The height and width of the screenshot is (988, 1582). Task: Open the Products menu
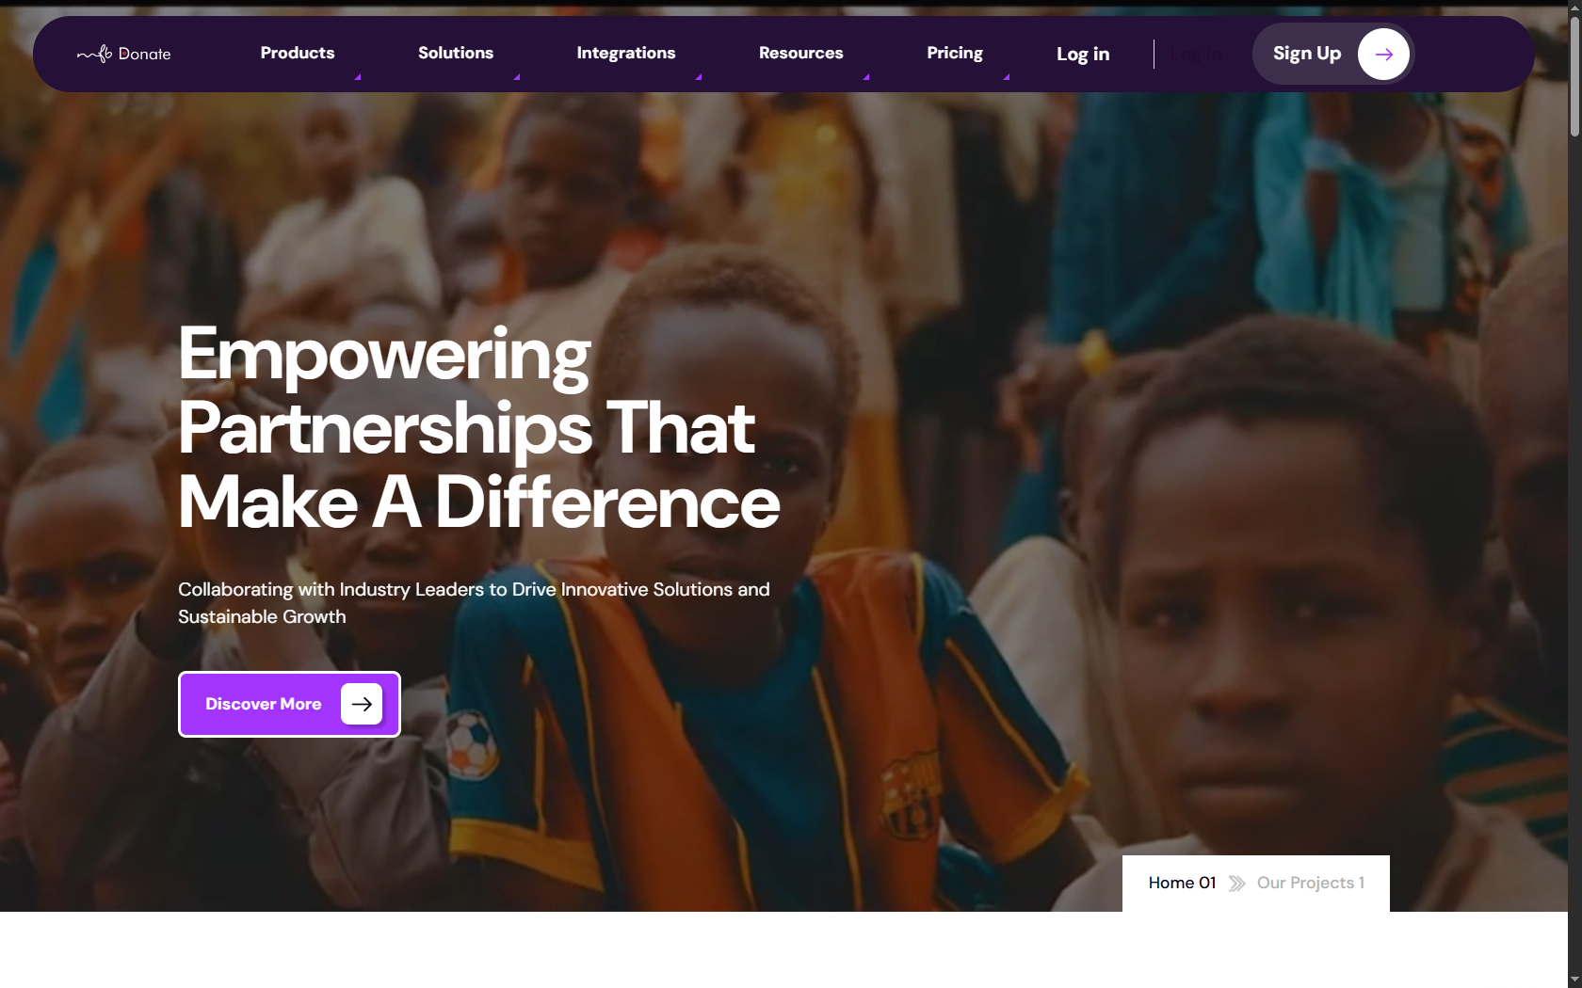click(298, 53)
